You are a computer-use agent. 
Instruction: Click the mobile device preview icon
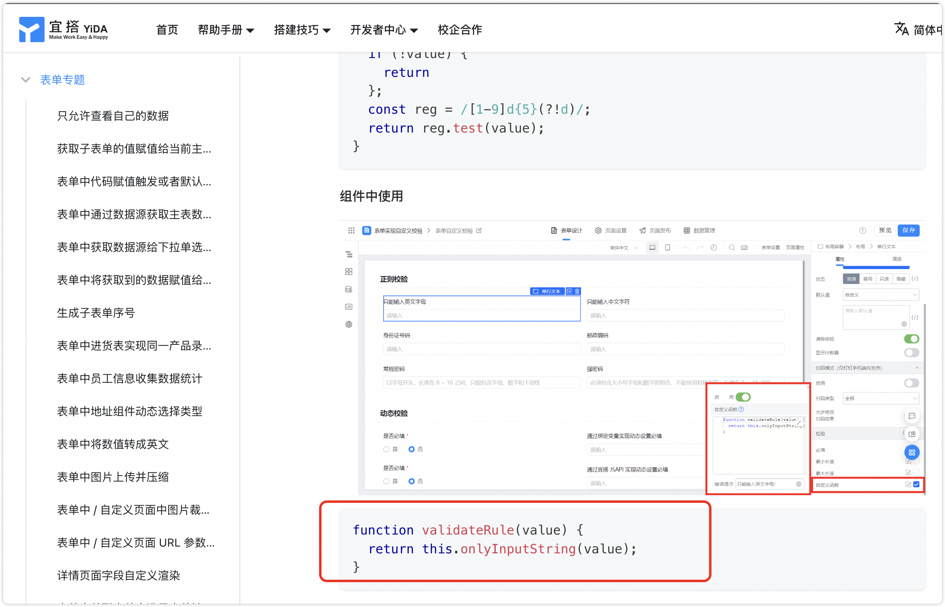pos(668,247)
